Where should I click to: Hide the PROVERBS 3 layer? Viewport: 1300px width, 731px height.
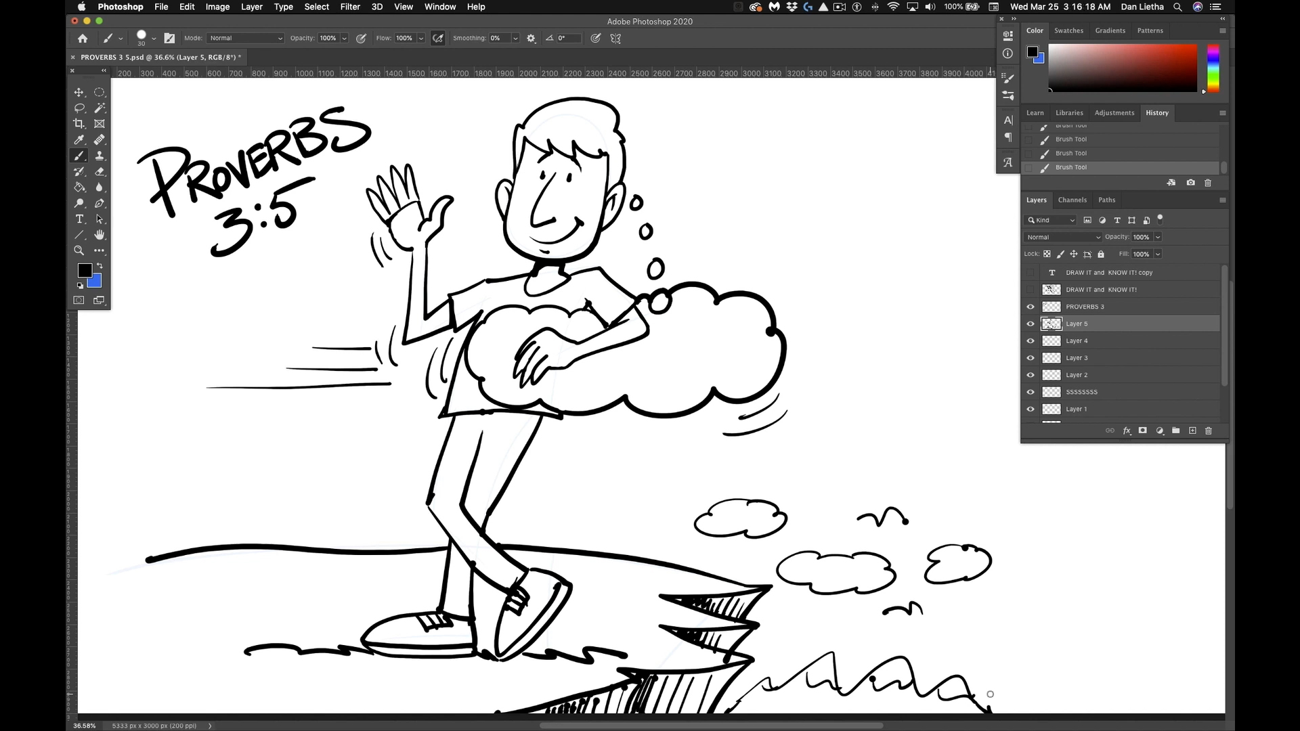pyautogui.click(x=1031, y=307)
